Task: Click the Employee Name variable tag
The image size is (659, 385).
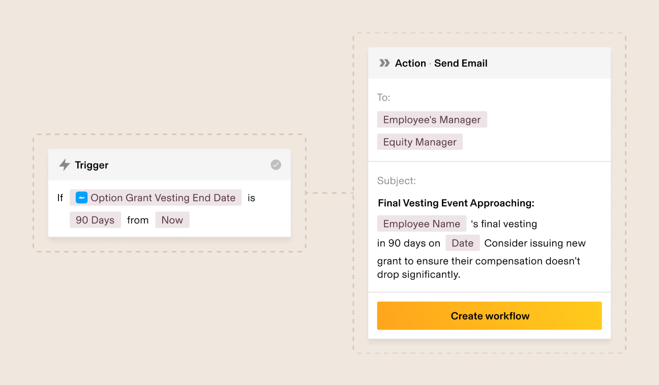Action: point(422,223)
